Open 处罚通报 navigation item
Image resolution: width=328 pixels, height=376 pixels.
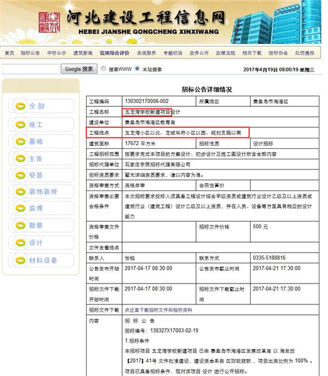tap(304, 53)
